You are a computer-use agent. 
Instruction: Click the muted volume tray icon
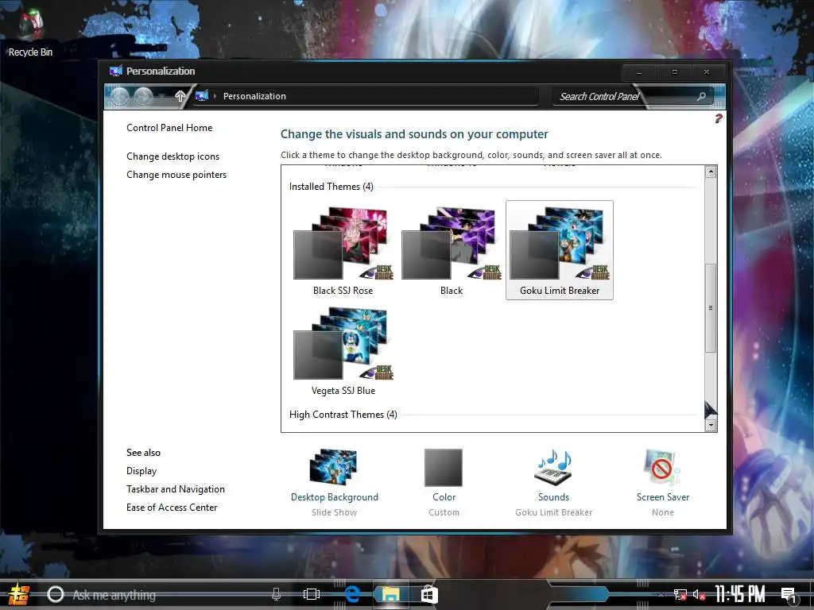pyautogui.click(x=699, y=594)
